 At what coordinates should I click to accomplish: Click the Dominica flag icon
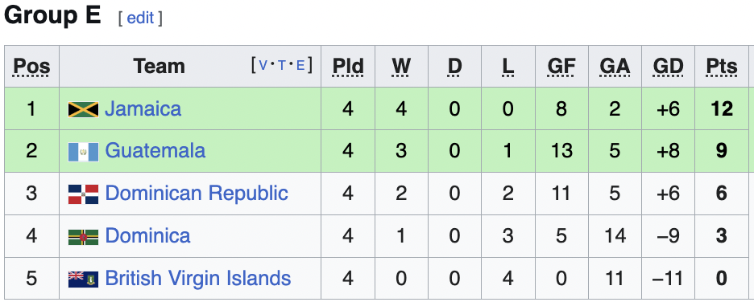click(83, 237)
